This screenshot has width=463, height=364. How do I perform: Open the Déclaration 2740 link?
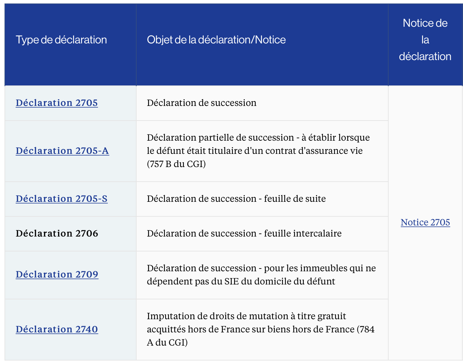click(57, 329)
